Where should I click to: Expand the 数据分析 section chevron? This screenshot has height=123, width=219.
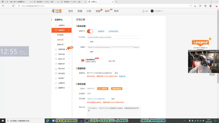[x=69, y=64]
